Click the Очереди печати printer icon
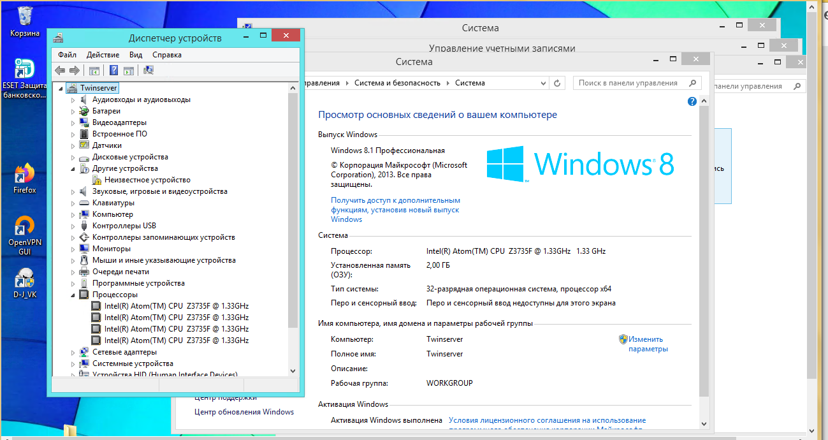The width and height of the screenshot is (828, 440). (x=84, y=272)
